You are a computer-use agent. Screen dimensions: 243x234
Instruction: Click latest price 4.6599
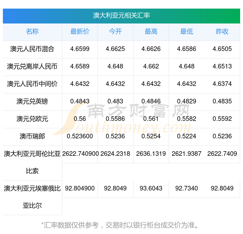tap(80, 49)
